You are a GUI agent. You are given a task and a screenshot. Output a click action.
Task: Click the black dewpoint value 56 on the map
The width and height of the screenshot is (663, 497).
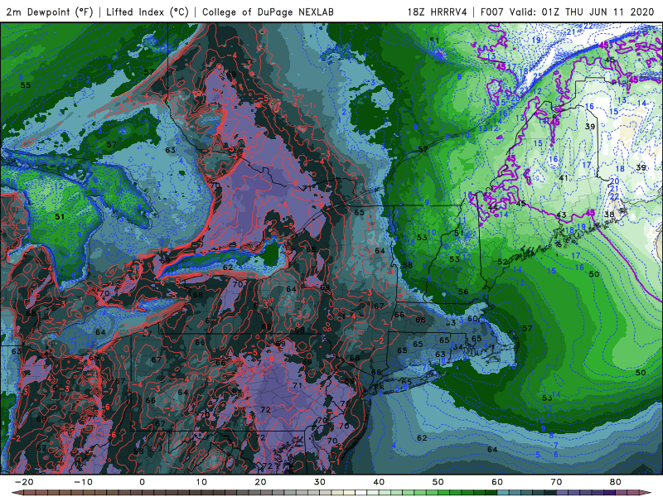pos(463,292)
